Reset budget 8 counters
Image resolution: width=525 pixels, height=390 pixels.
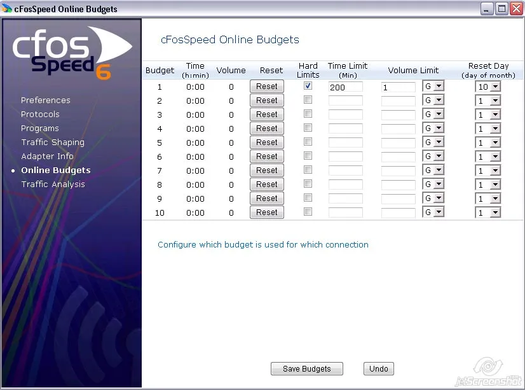coord(267,185)
